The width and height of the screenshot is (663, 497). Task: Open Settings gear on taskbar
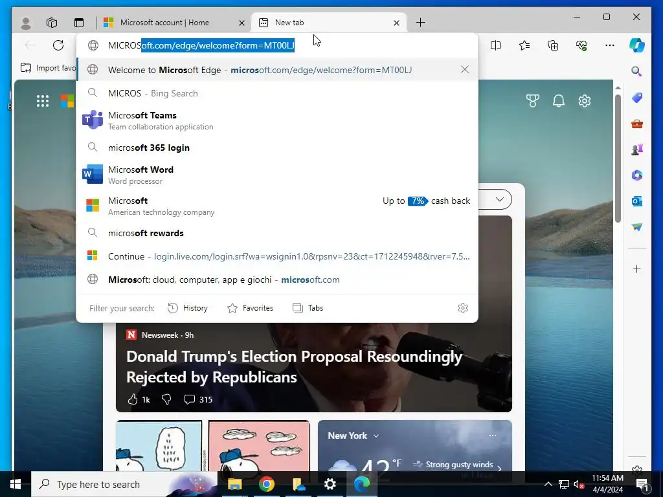point(330,484)
